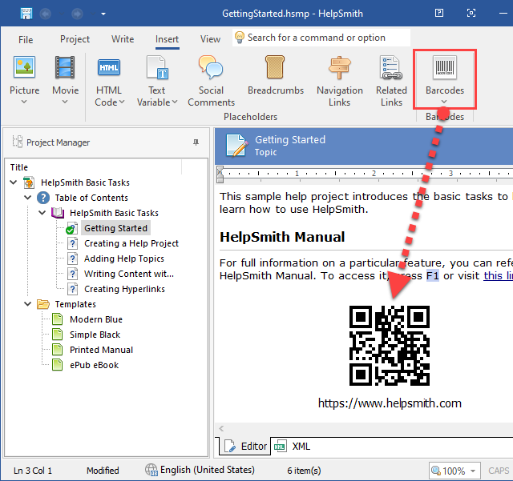Click the Getting Started topic header icon
The height and width of the screenshot is (481, 513).
236,146
